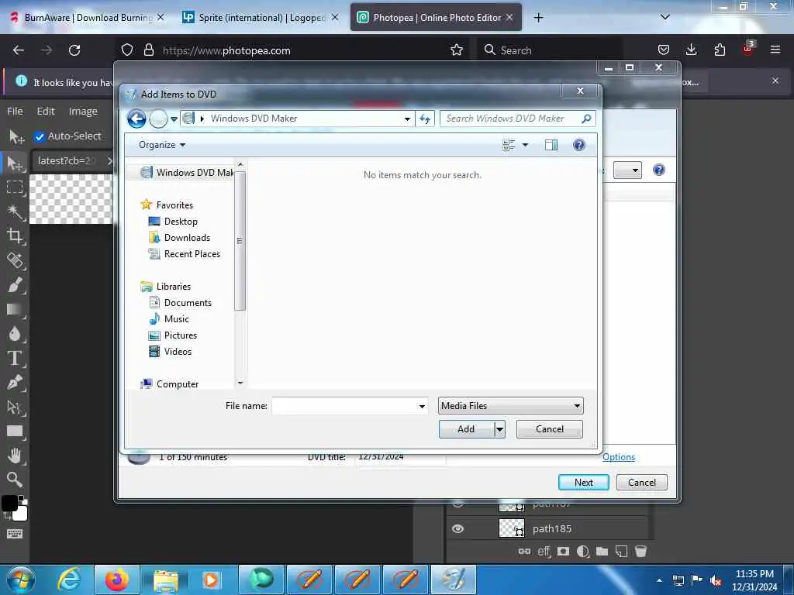The height and width of the screenshot is (595, 794).
Task: Select the Crop tool in Photopea
Action: pos(15,236)
